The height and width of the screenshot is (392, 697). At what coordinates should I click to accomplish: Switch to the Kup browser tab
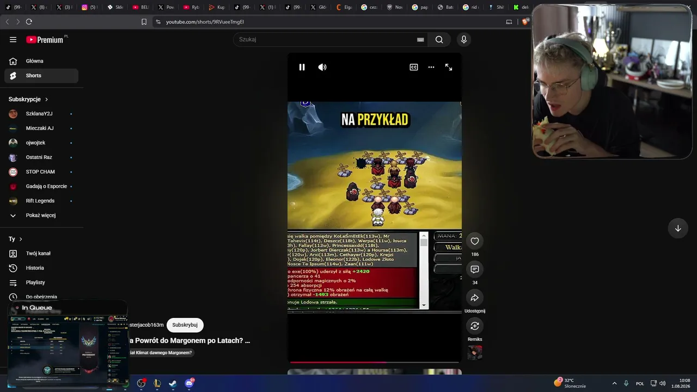pos(216,8)
